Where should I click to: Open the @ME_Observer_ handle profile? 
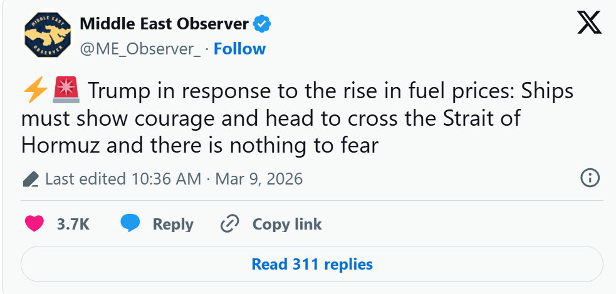tap(140, 49)
